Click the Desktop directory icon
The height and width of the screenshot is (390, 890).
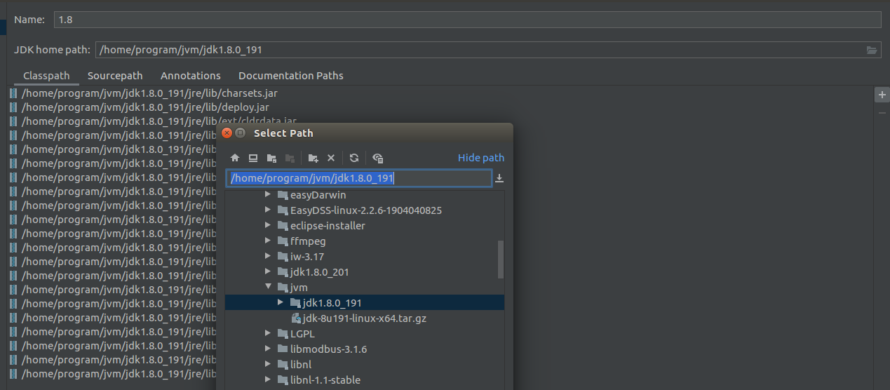(x=253, y=159)
